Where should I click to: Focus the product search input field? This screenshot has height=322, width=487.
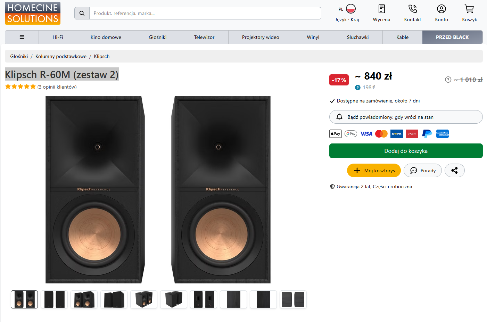(x=205, y=13)
